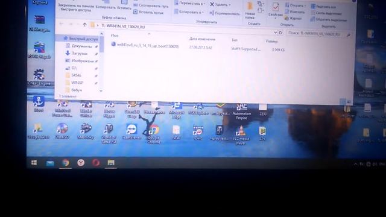Open UltraISO desktop icon

pyautogui.click(x=62, y=131)
